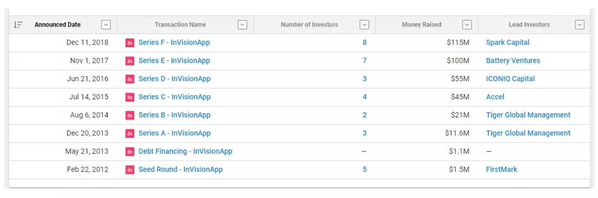Open the Transaction Name column dropdown
Viewport: 598px width, 198px height.
point(243,25)
